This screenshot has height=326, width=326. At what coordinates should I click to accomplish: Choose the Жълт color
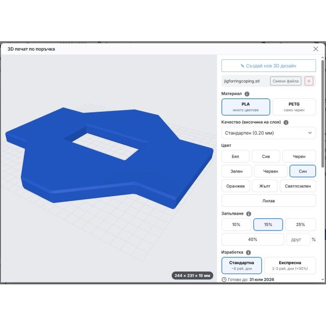click(x=264, y=186)
